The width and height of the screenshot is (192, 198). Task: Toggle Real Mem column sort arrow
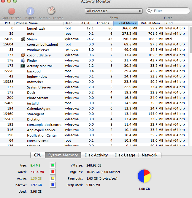136,23
